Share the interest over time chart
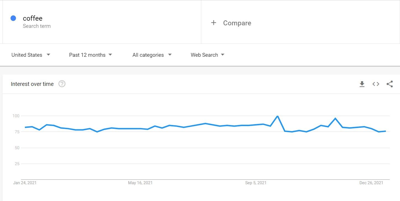 390,84
